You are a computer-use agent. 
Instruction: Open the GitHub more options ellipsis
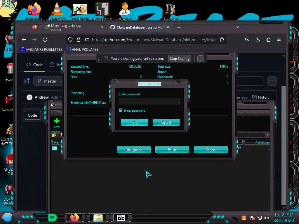tap(272, 81)
